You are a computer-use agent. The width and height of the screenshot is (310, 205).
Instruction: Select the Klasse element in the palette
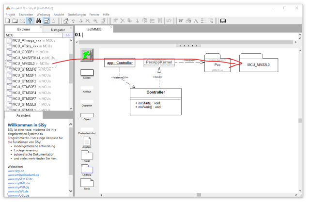click(87, 72)
